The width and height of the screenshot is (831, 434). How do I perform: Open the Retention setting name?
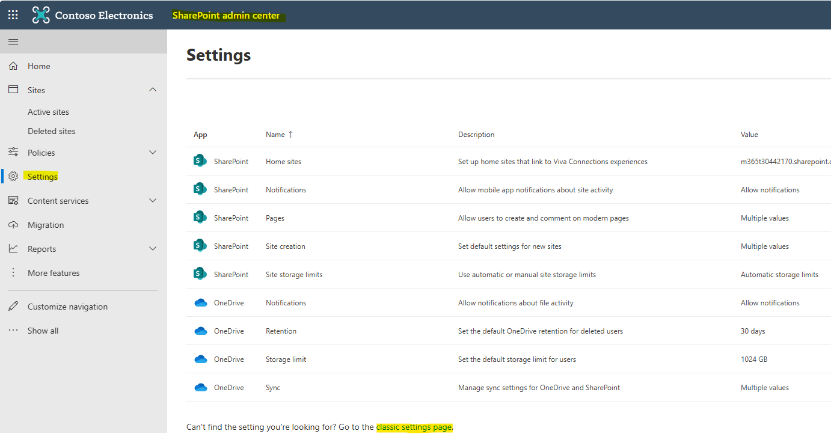tap(281, 331)
